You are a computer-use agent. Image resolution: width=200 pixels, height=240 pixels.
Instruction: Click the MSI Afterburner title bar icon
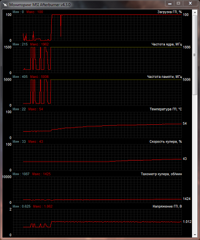(x=5, y=5)
